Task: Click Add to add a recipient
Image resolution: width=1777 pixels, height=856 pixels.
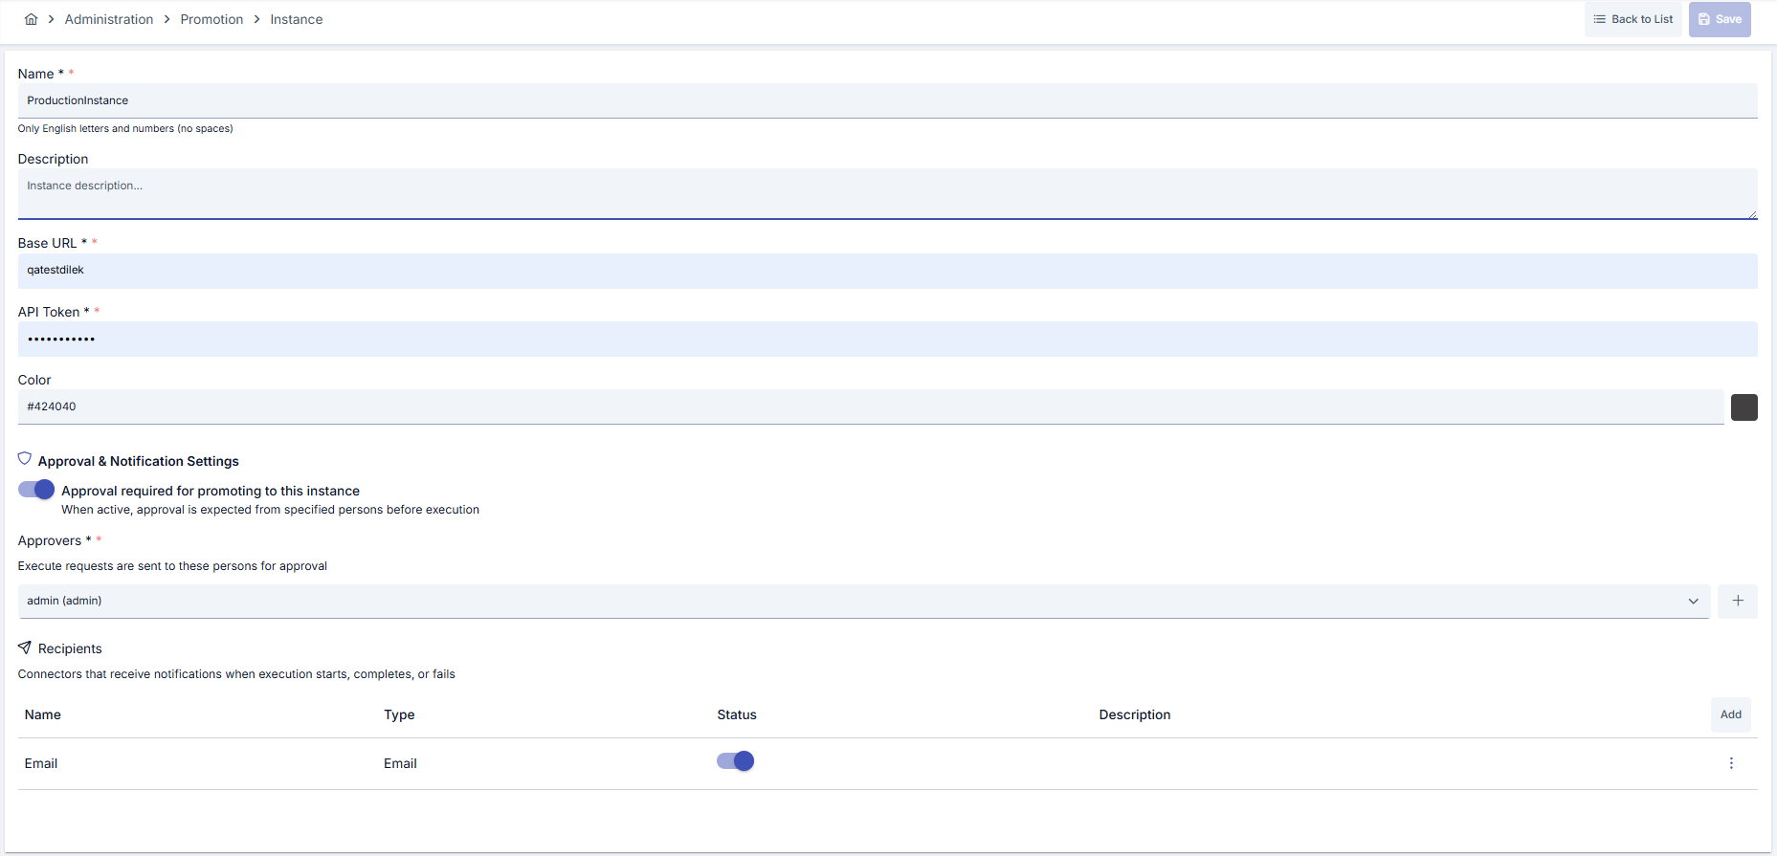Action: pos(1730,714)
